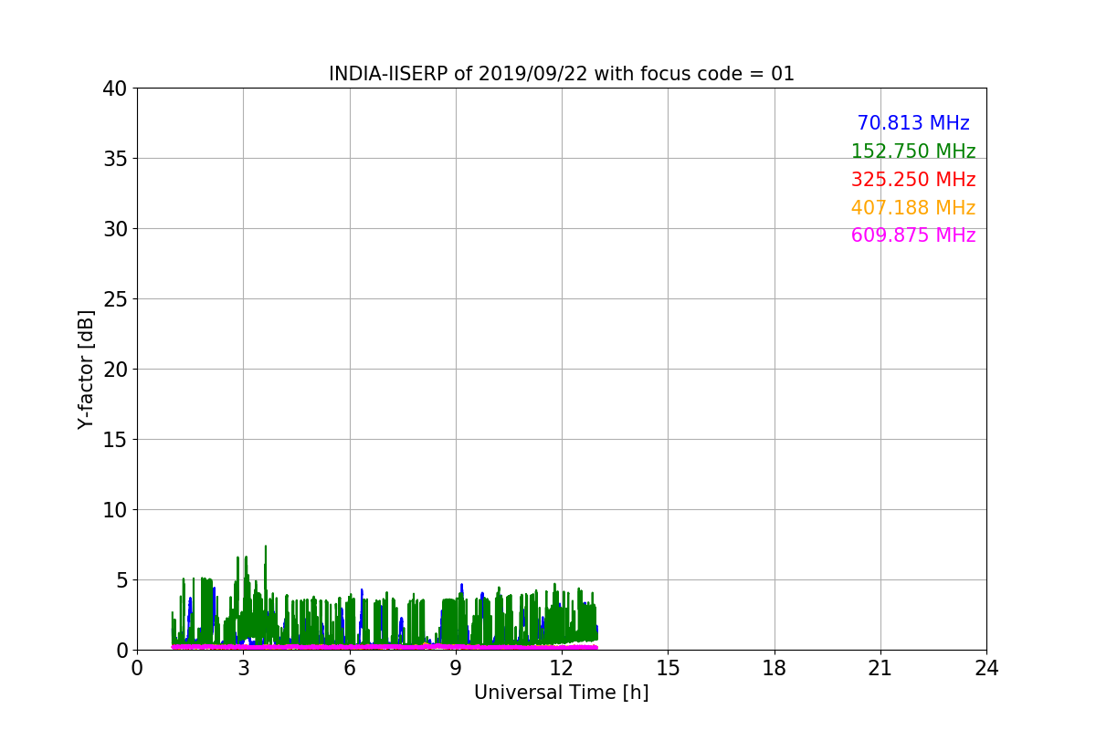
Task: Click the y-axis tick label 40
Action: click(115, 89)
